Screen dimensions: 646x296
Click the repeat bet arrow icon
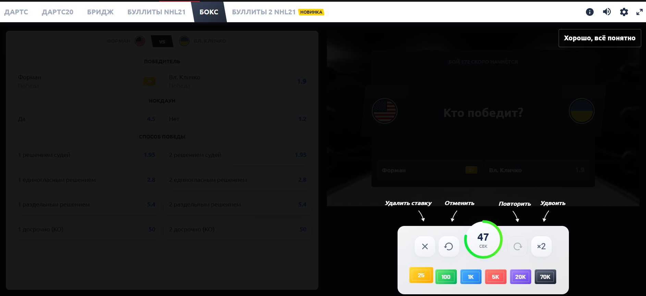click(x=517, y=246)
